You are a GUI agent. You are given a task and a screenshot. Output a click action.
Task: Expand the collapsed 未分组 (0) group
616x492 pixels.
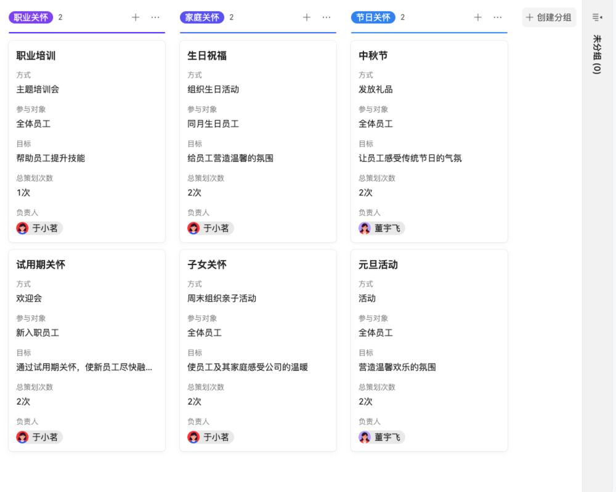pos(596,55)
